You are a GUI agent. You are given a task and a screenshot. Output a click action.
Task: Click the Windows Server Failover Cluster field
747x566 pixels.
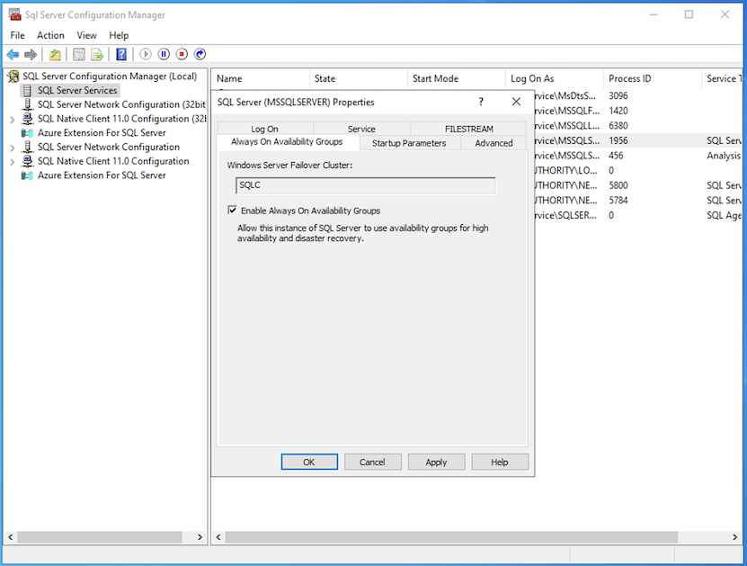365,185
